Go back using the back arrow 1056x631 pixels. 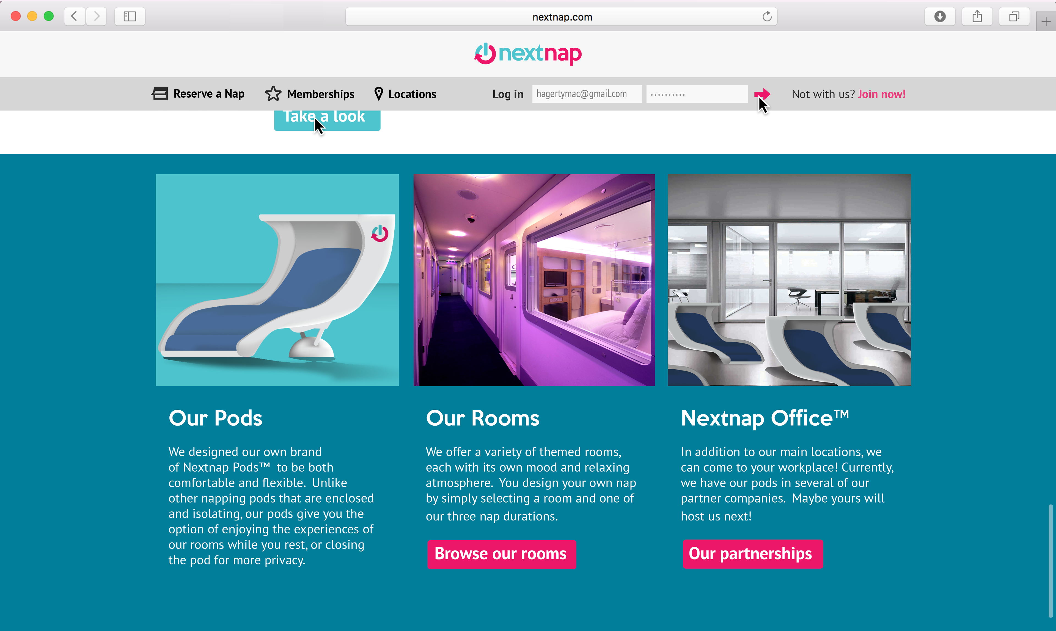(x=75, y=16)
